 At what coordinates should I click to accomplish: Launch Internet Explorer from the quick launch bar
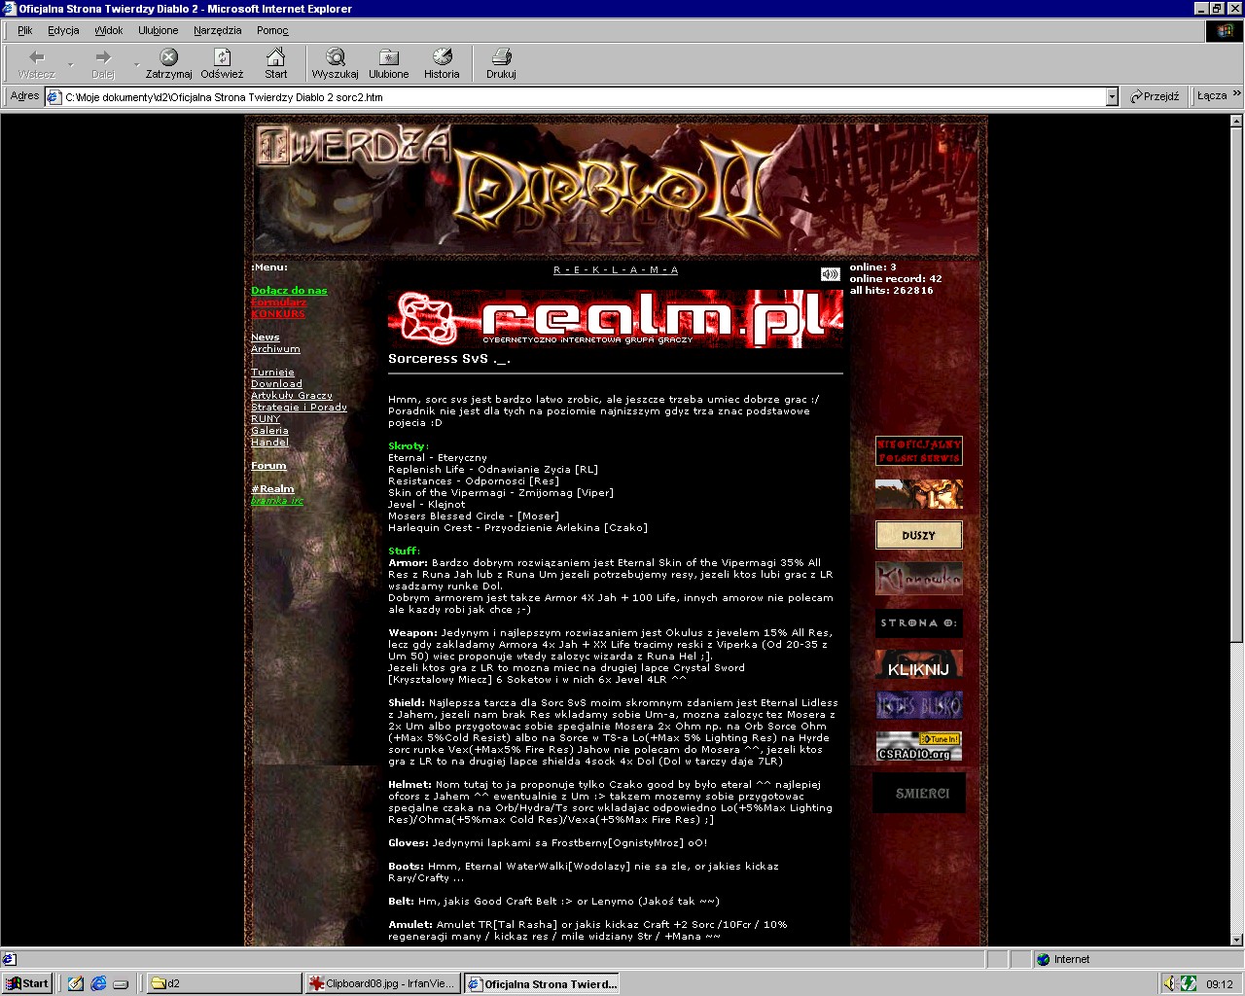98,983
